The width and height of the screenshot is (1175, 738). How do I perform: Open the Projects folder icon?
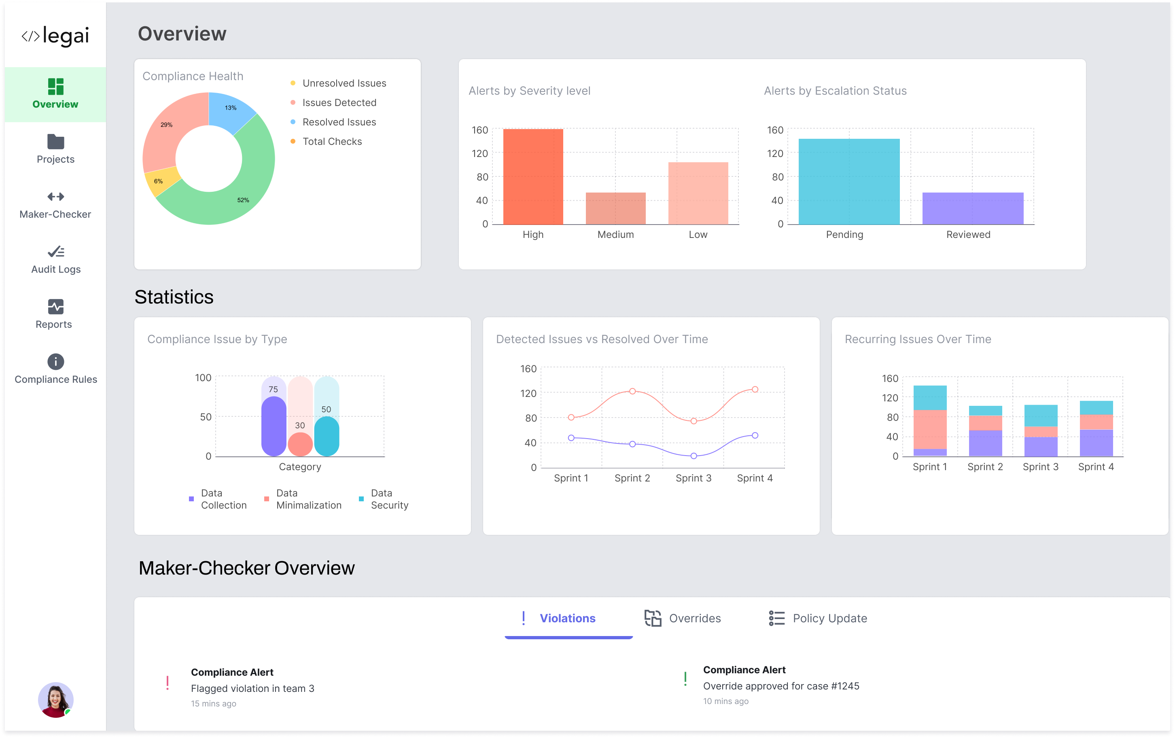coord(55,142)
